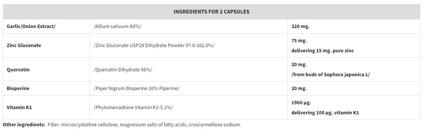426x139 pixels.
Task: Click the 'Bioperine' ingredient name
Action: pos(18,89)
